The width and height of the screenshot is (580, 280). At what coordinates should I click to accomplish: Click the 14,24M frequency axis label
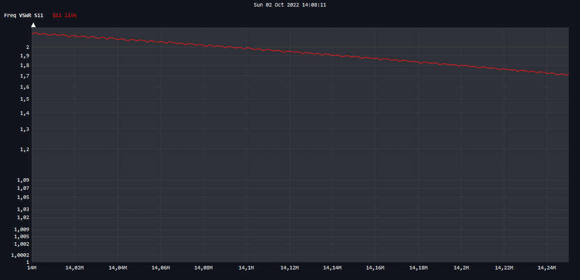coord(547,267)
